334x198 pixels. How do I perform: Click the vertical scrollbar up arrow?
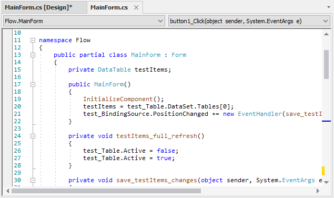pyautogui.click(x=326, y=34)
